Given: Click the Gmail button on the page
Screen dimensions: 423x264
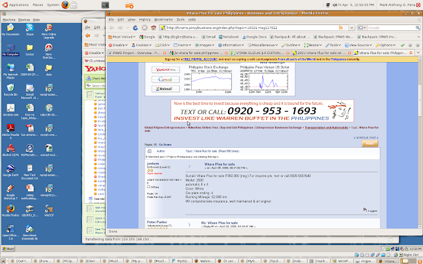Looking at the screenshot, I should point(165,79).
